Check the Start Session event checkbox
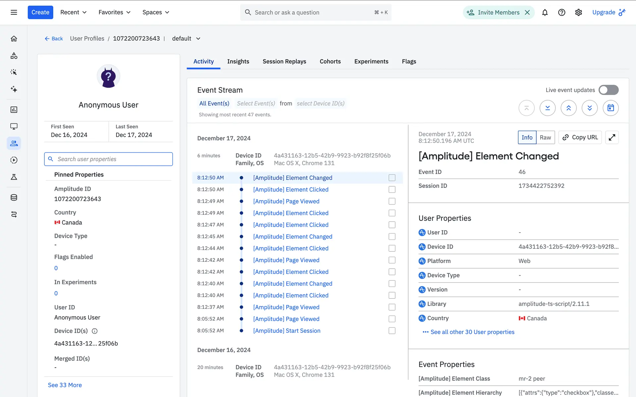Viewport: 636px width, 397px height. click(392, 331)
